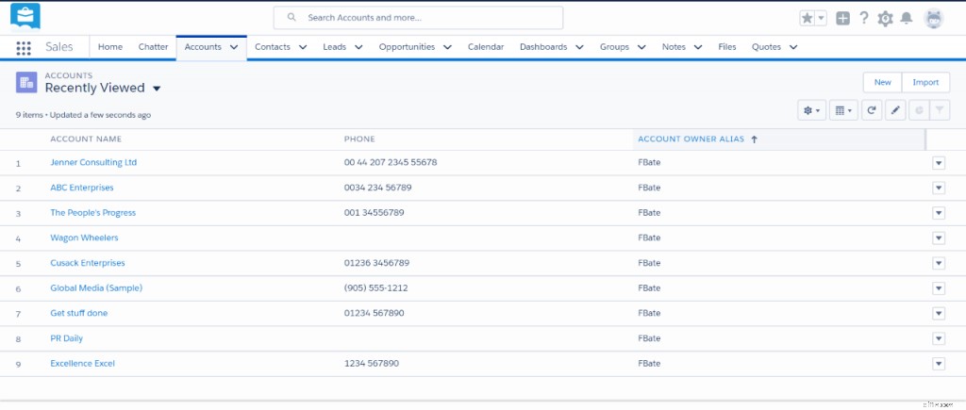Click the Filters funnel icon
This screenshot has width=966, height=410.
940,110
